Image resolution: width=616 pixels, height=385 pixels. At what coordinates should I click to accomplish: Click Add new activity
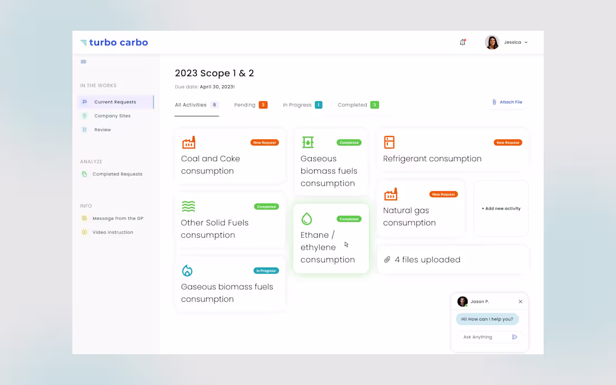[501, 208]
